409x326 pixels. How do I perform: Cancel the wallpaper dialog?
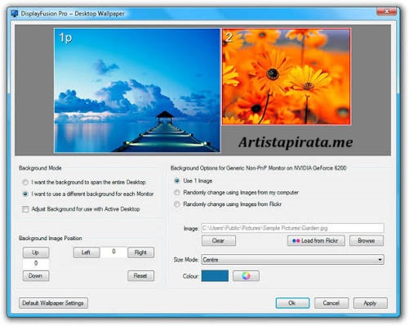[x=331, y=303]
